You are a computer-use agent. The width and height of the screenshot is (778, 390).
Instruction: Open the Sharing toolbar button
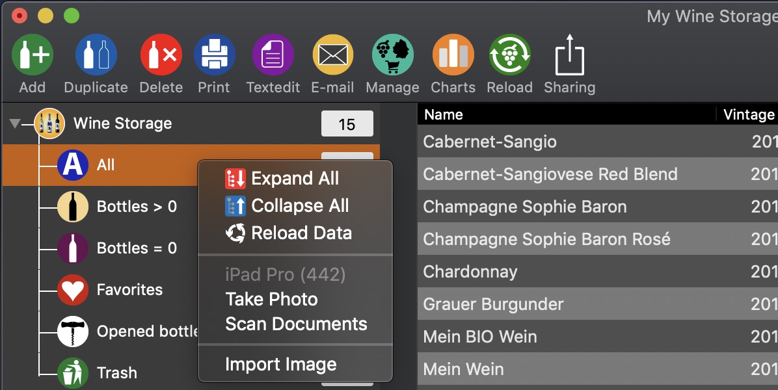(x=570, y=55)
